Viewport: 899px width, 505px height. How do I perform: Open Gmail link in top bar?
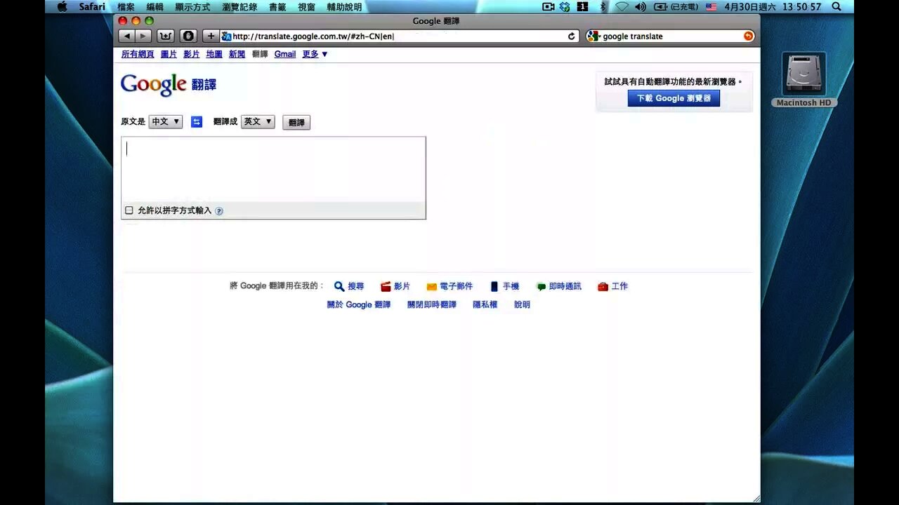[285, 54]
